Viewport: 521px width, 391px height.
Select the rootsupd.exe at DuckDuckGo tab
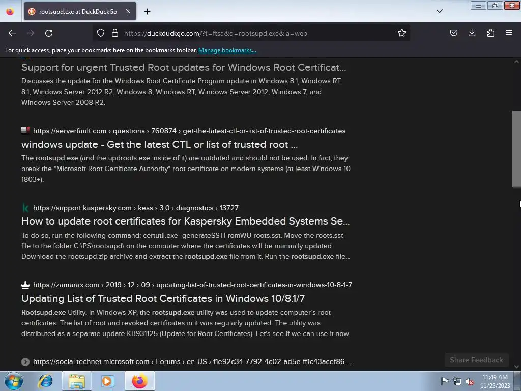80,11
